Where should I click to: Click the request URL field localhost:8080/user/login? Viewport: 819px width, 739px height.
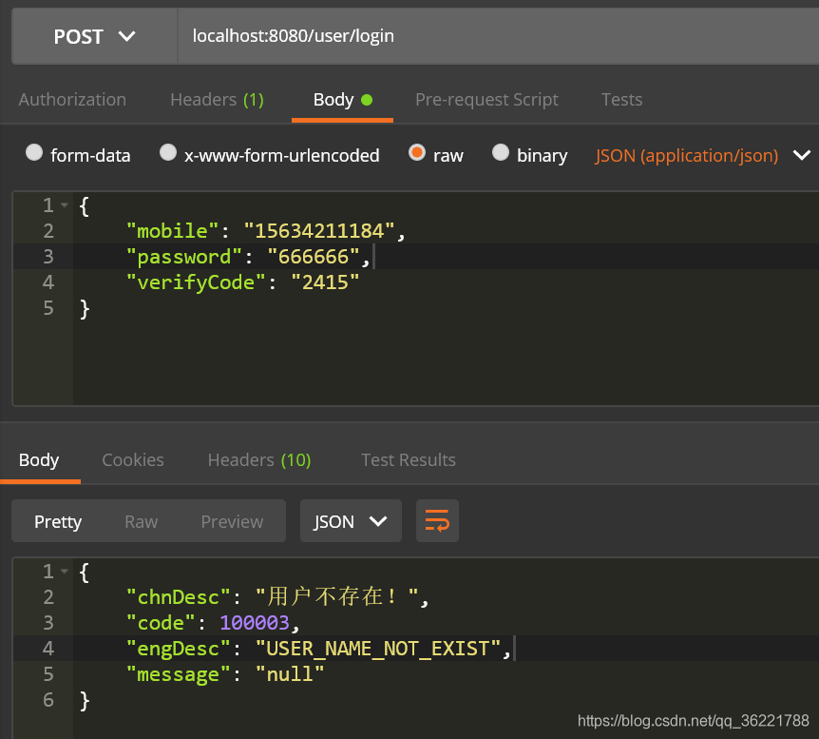tap(498, 36)
